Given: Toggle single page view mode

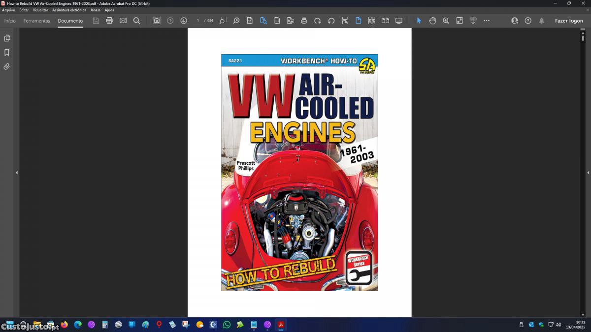Looking at the screenshot, I should (x=358, y=21).
